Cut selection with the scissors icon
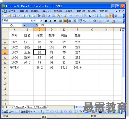Screen dimensions: 129x119 coord(49,16)
